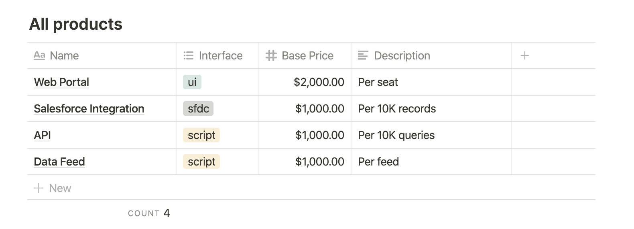The height and width of the screenshot is (229, 634).
Task: Edit the Per 10K records description cell
Action: (x=431, y=108)
